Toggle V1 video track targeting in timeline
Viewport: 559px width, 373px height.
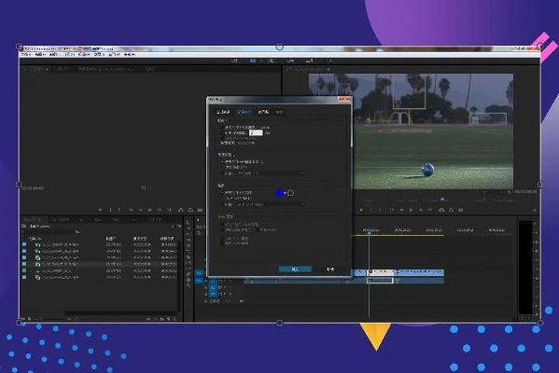200,273
